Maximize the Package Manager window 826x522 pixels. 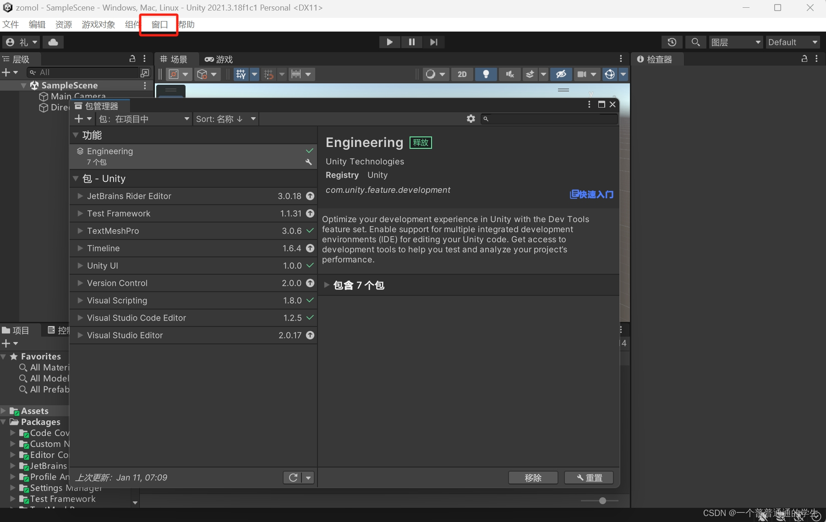(602, 104)
